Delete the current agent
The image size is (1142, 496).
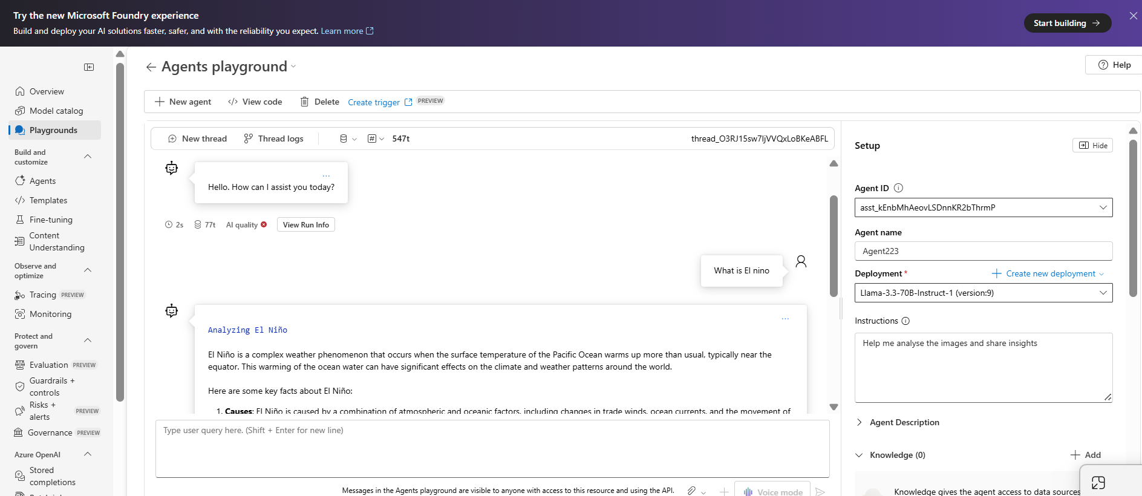click(x=320, y=102)
